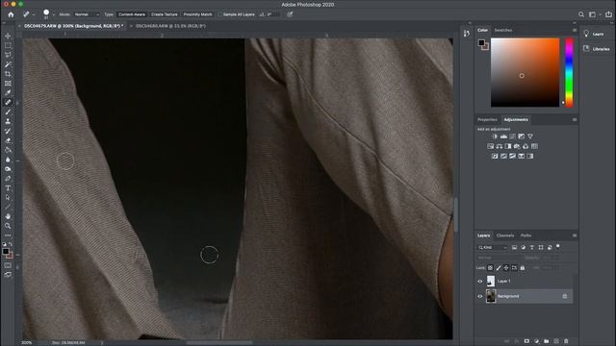Switch to the Properties tab
Screen dimensions: 616x346
487,119
